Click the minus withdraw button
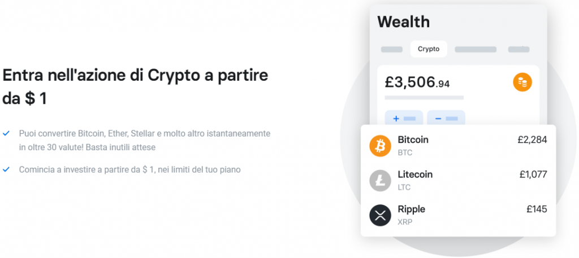 coord(446,119)
